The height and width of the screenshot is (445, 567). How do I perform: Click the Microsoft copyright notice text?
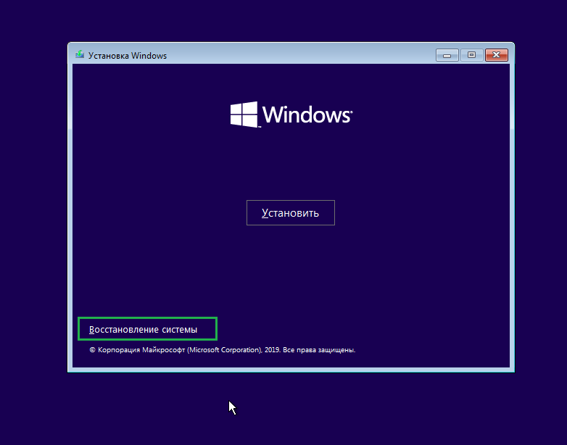[223, 350]
